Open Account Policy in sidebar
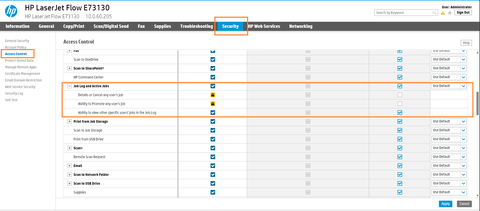Viewport: 480px width, 211px height. (x=15, y=47)
